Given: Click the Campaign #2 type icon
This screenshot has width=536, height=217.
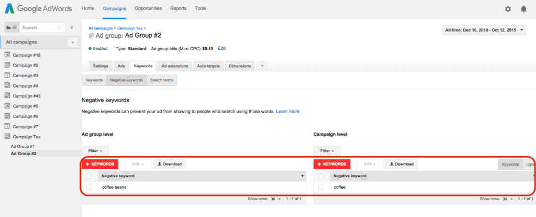Looking at the screenshot, I should [7, 65].
